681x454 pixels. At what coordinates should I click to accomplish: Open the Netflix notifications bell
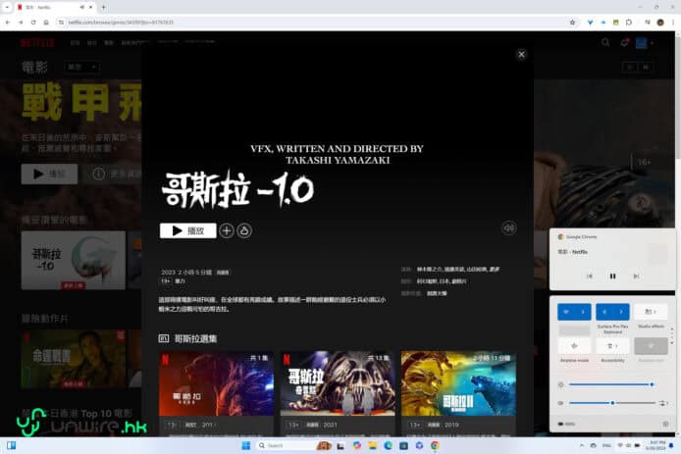[x=624, y=42]
